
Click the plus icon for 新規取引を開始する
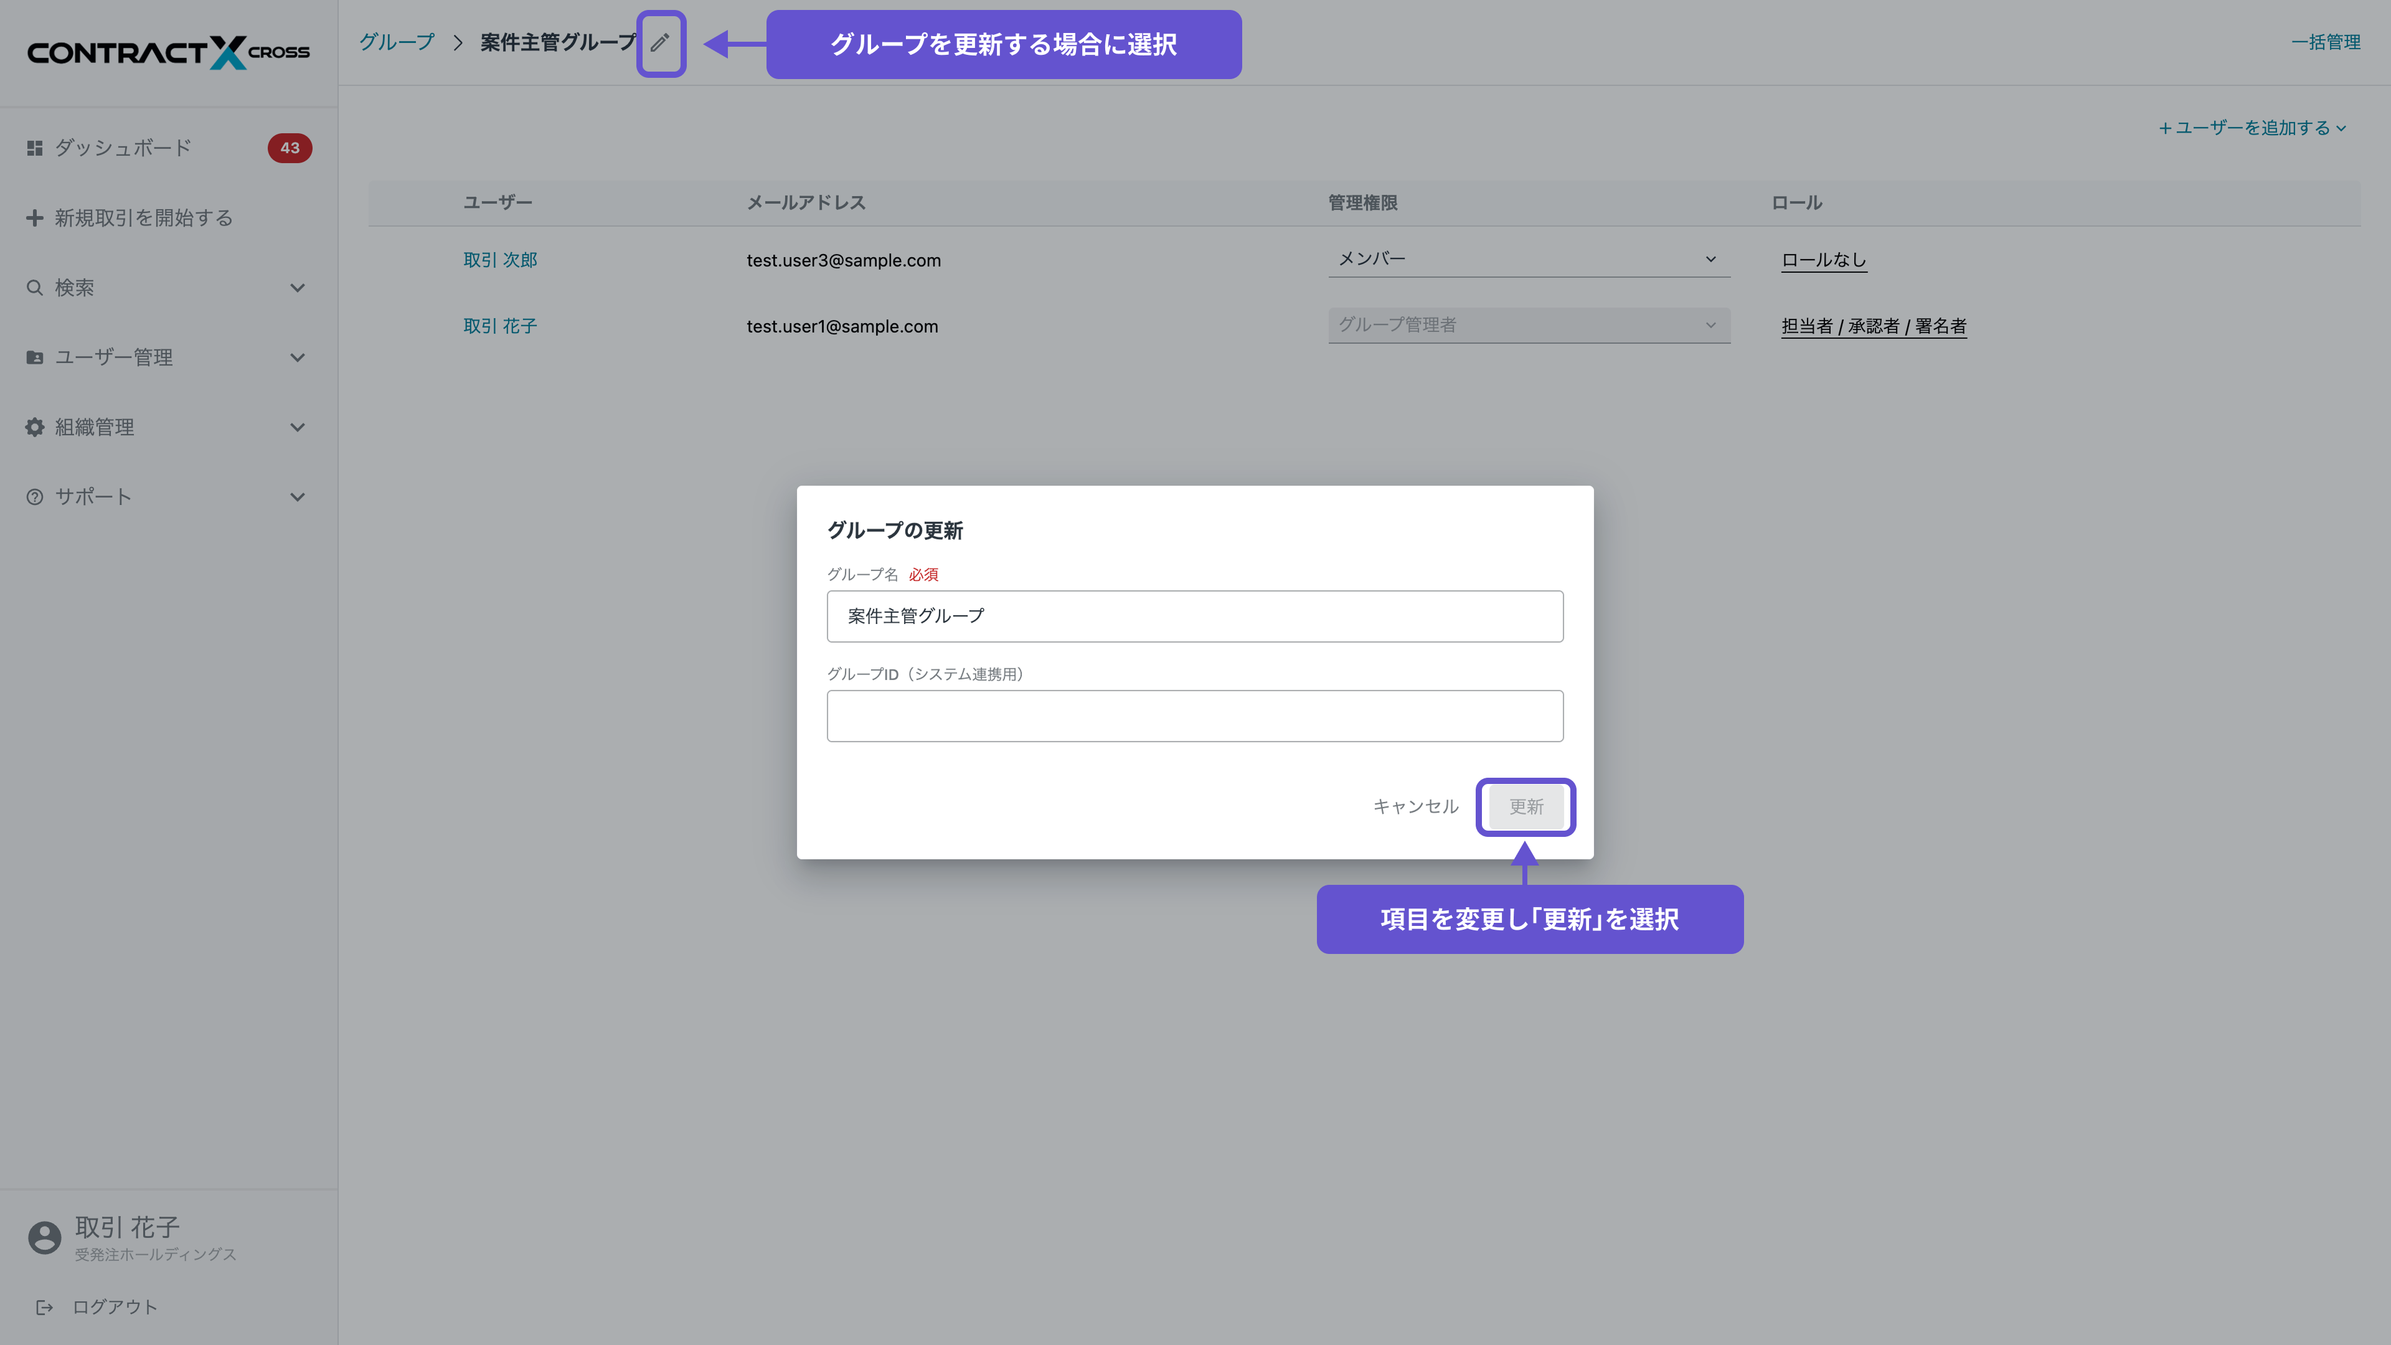34,217
